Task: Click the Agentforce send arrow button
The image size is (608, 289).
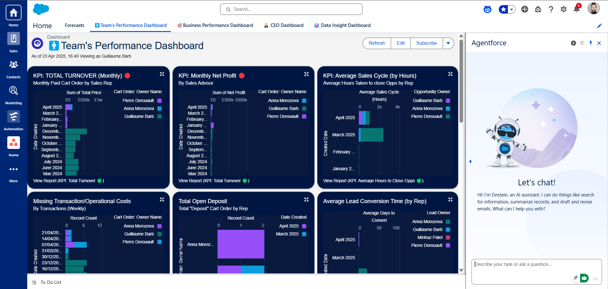Action: (596, 279)
